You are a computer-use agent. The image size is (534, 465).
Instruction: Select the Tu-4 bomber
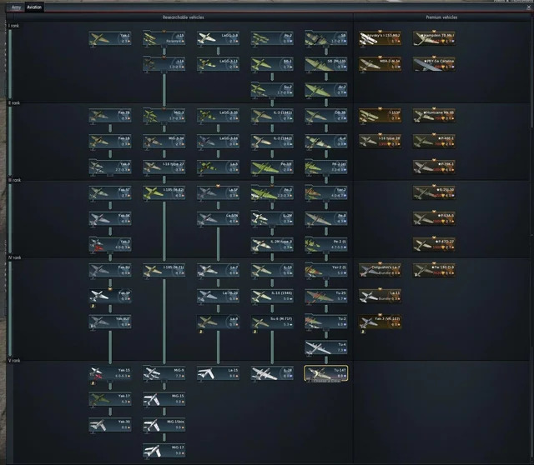click(326, 348)
